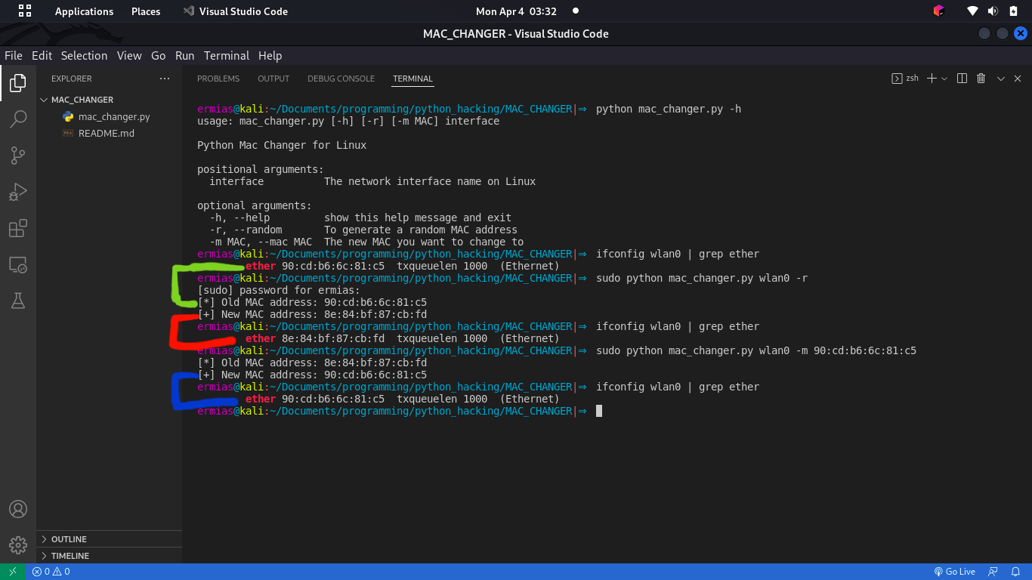1032x580 pixels.
Task: Click '[sudo] password for ermias:' line
Action: pyautogui.click(x=279, y=290)
